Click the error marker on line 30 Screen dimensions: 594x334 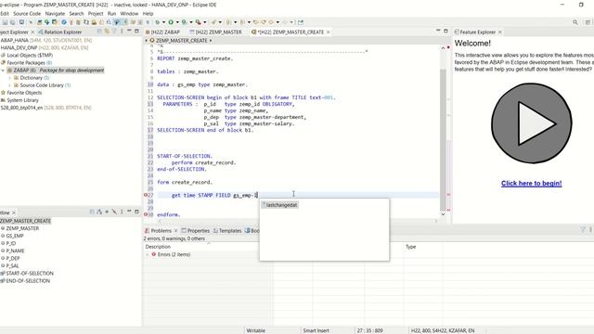[146, 214]
